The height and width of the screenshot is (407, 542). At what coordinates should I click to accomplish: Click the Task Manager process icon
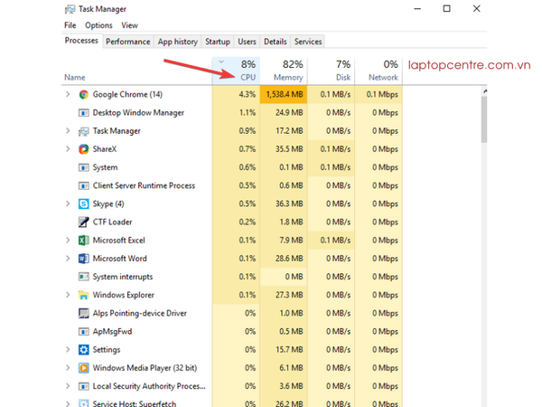(84, 131)
